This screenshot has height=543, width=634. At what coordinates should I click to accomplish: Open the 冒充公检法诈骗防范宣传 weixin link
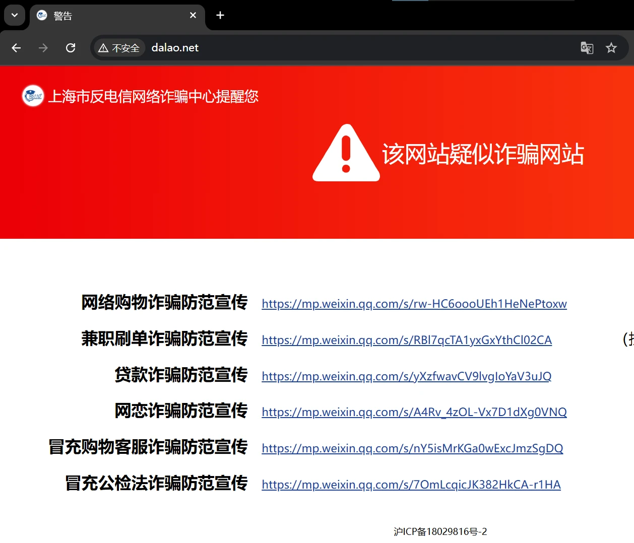pyautogui.click(x=411, y=485)
